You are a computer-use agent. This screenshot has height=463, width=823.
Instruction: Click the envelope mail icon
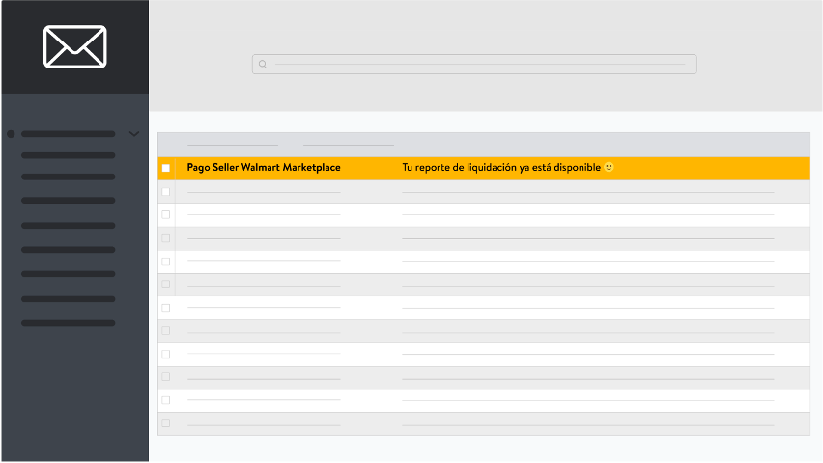click(x=75, y=46)
